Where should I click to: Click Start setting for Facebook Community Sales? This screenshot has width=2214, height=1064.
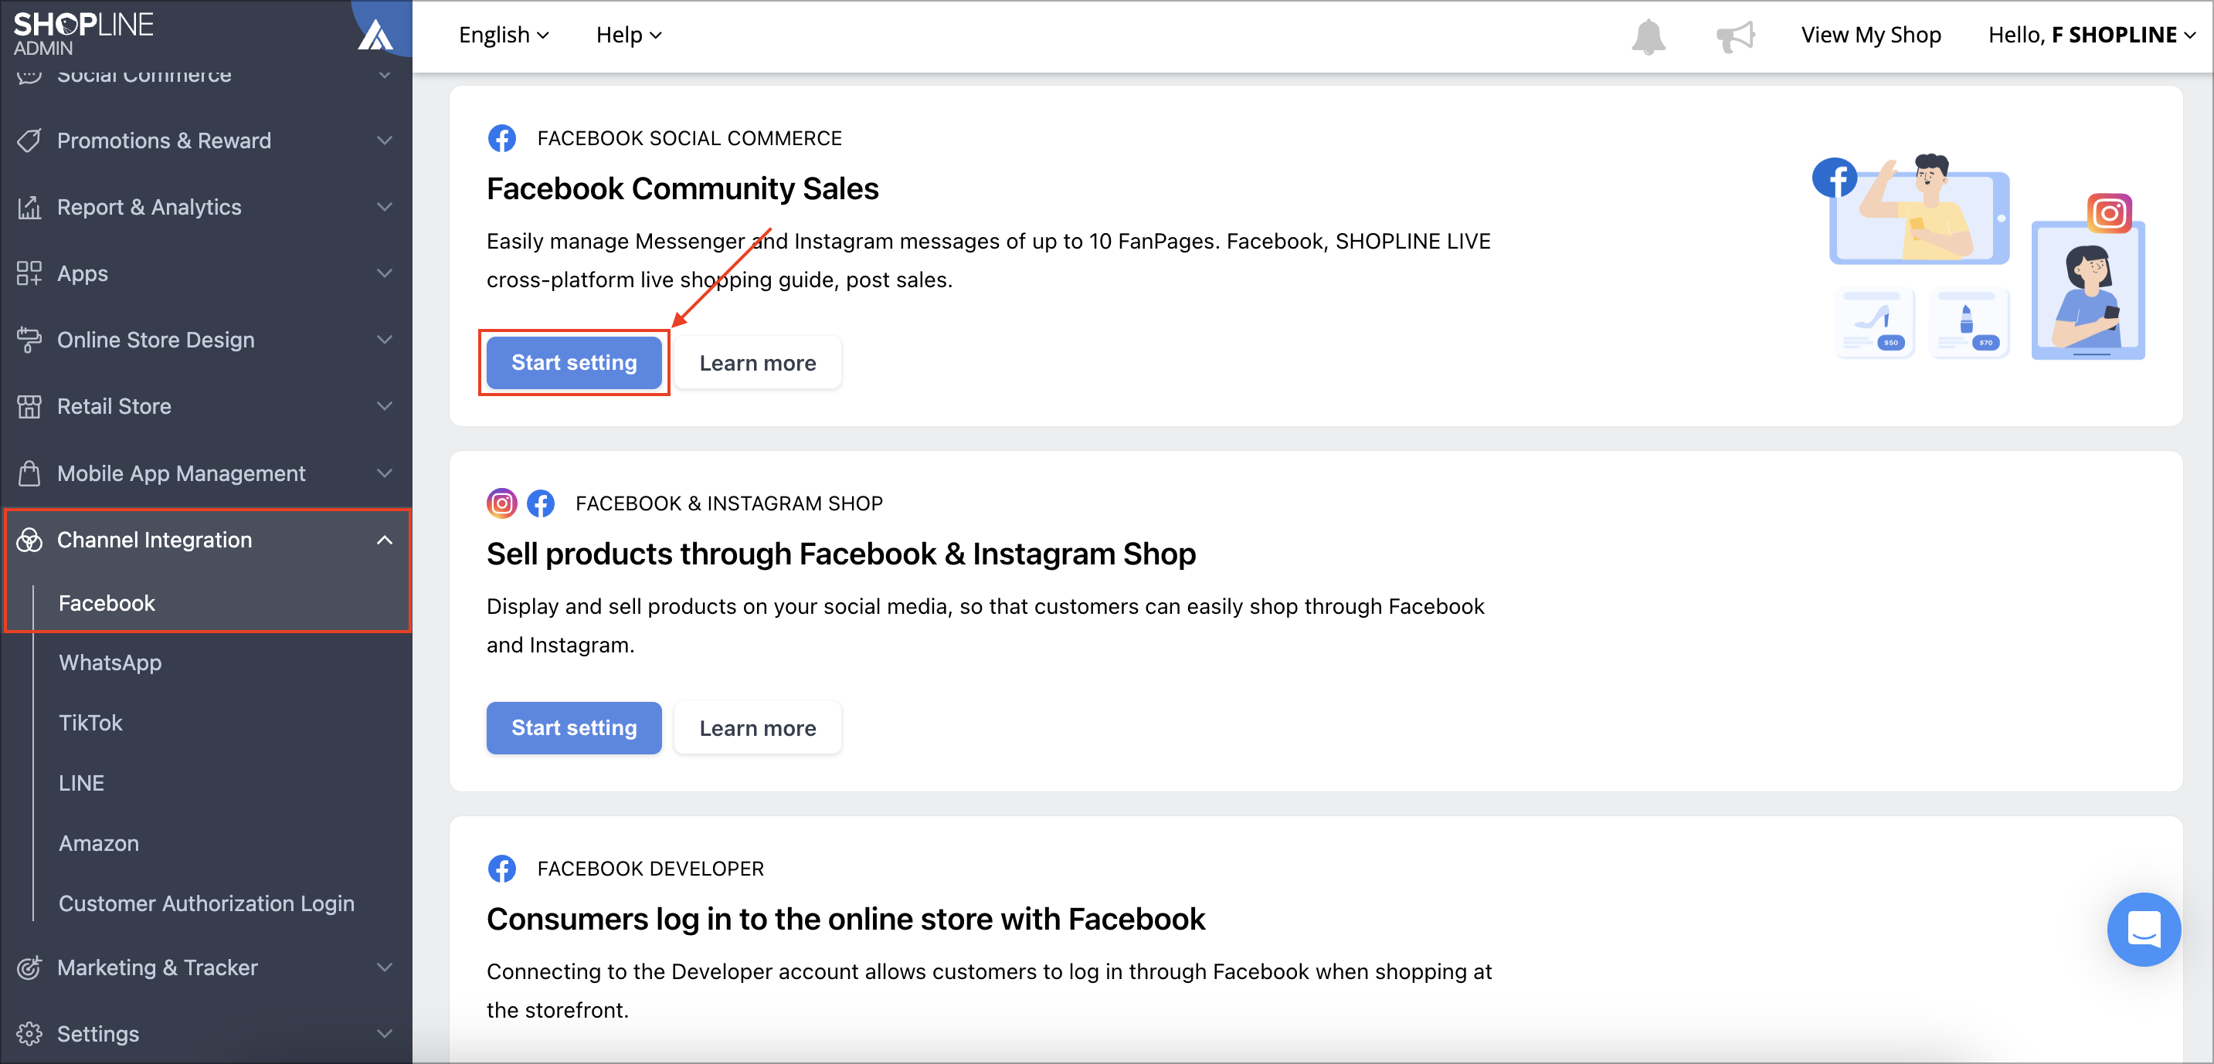[x=574, y=362]
